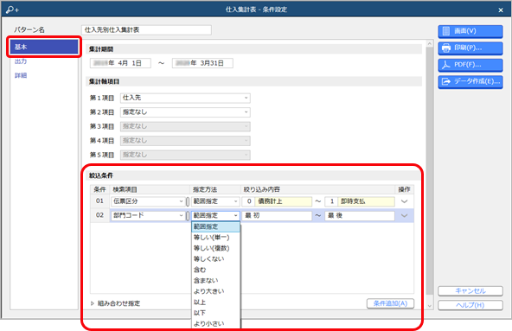The width and height of the screenshot is (512, 331).
Task: Close the 条件設定 dialog with the X
Action: [501, 10]
